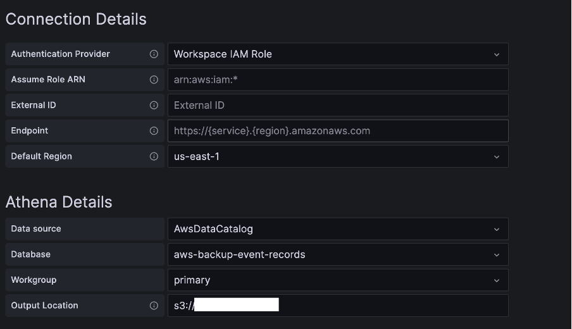
Task: Open the Data source AwsDataCatalog dropdown
Action: pos(338,228)
